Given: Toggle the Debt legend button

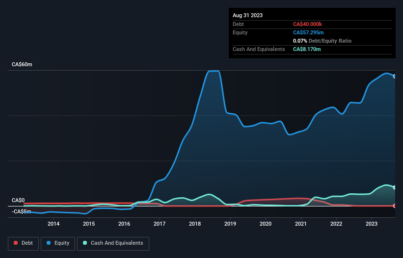Looking at the screenshot, I should click(23, 243).
